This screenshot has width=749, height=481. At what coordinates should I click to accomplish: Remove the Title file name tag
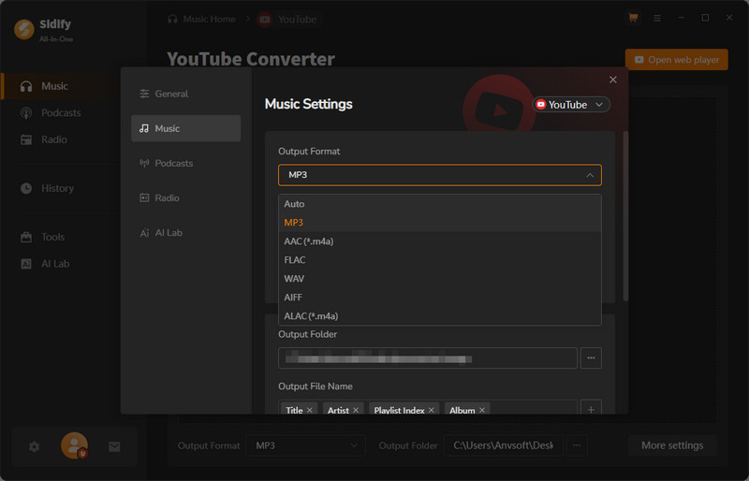pos(310,410)
